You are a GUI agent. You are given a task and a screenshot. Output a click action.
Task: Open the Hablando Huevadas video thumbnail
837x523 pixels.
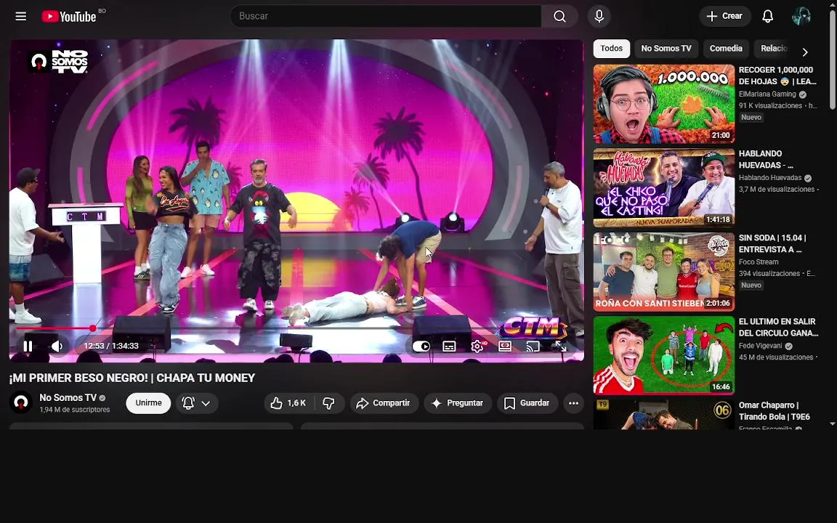[664, 188]
